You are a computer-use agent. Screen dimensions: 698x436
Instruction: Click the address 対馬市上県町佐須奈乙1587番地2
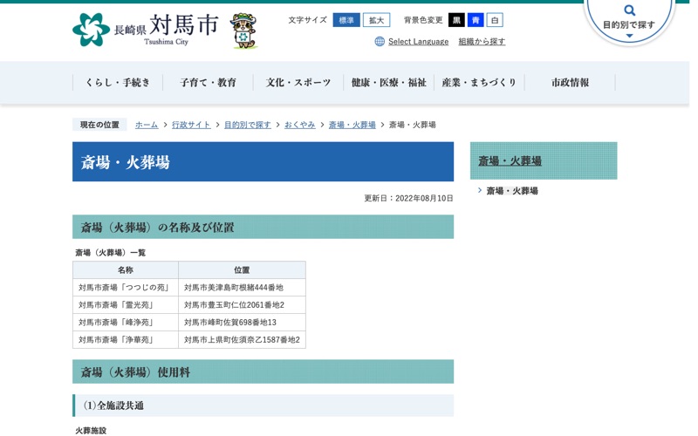pos(242,339)
